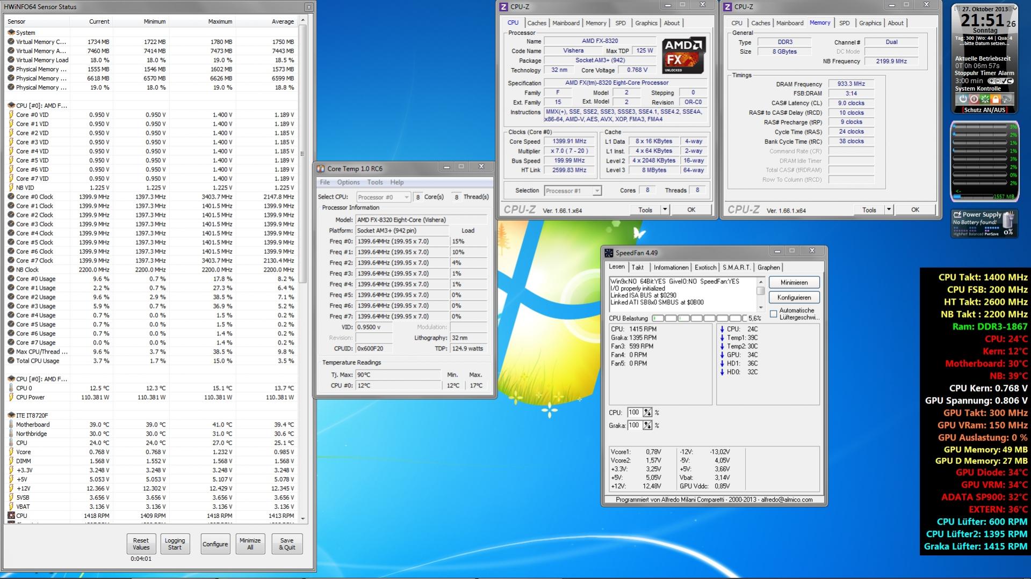
Task: Click the clock icon beside Core #0 Clock
Action: [11, 197]
